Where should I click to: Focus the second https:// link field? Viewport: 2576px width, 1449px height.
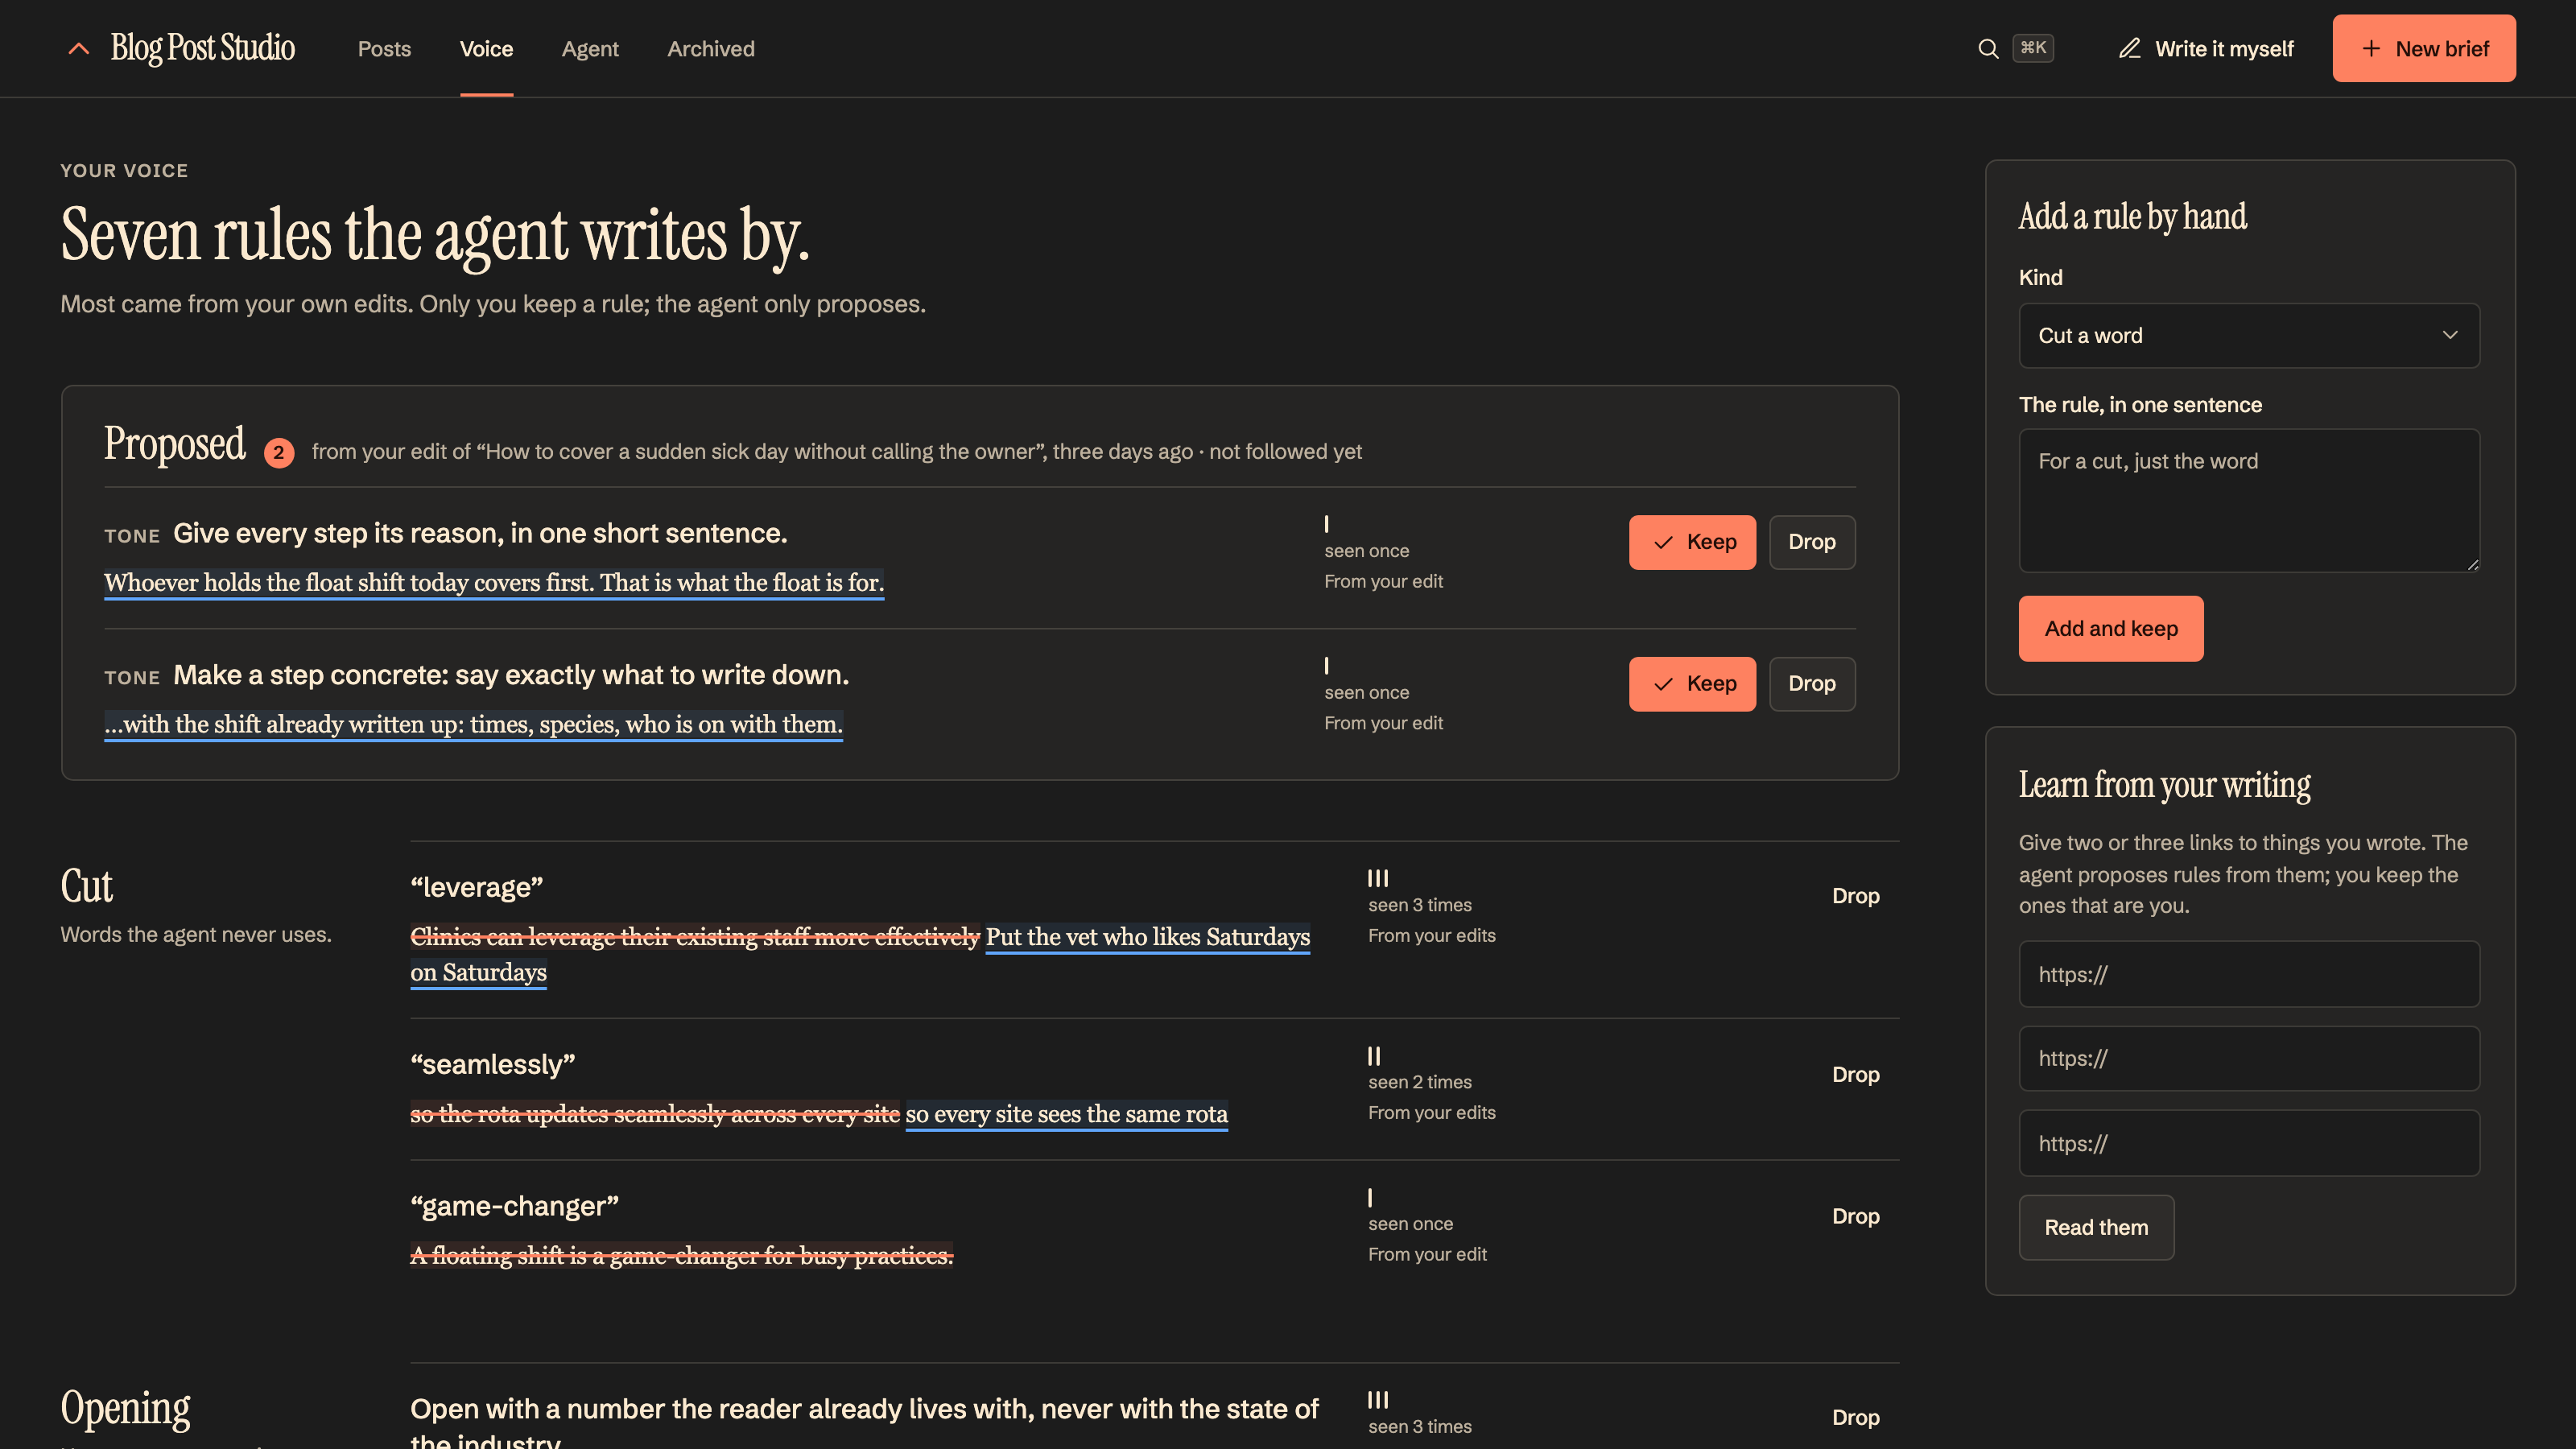pos(2249,1058)
